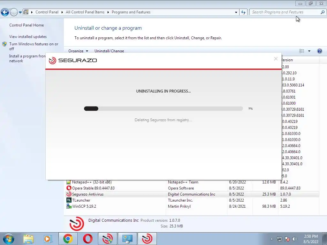Open Windows Media Player from taskbar
Screen dimensions: 327x245
coord(48,239)
